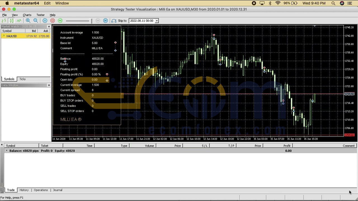Image resolution: width=358 pixels, height=201 pixels.
Task: Click the S / L column header
Action: pos(196,146)
